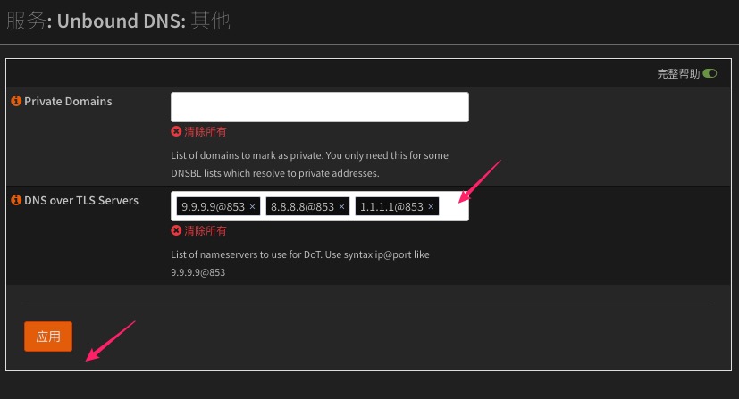739x399 pixels.
Task: Click the info icon beside Private Domains
Action: point(16,102)
